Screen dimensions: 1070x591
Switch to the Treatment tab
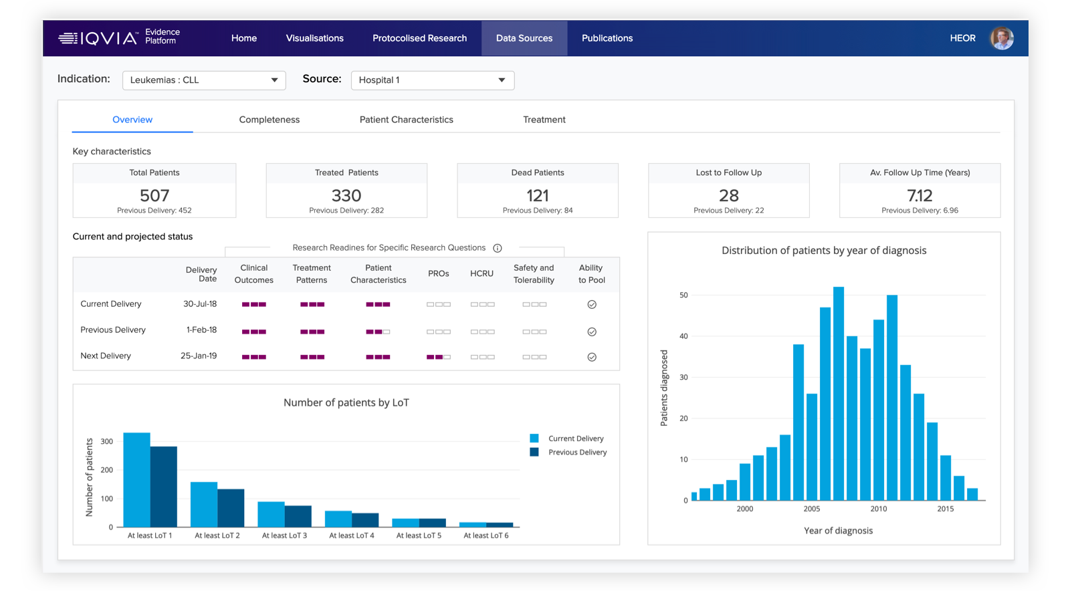(544, 120)
